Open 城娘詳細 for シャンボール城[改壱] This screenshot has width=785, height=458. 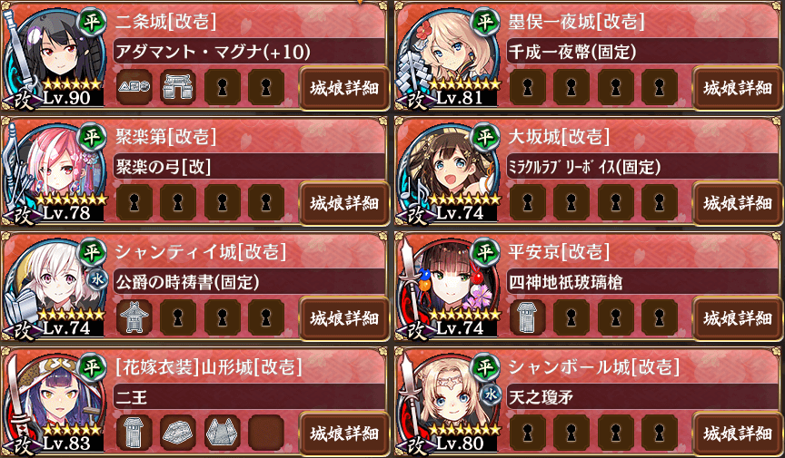pyautogui.click(x=737, y=434)
